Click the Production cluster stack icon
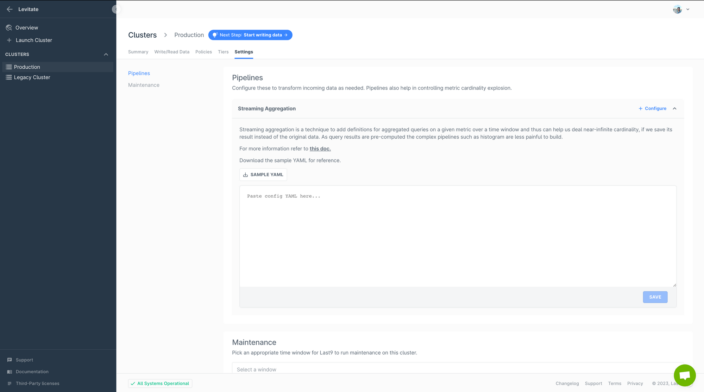The height and width of the screenshot is (392, 704). click(9, 67)
